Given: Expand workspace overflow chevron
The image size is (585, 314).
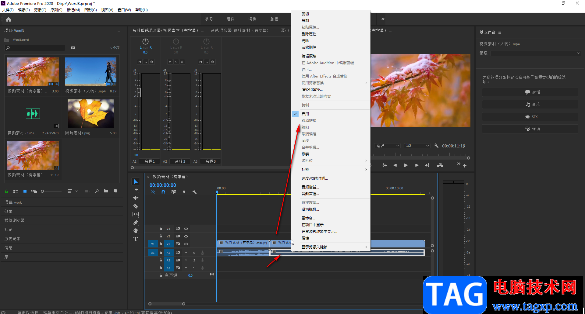Looking at the screenshot, I should [383, 19].
